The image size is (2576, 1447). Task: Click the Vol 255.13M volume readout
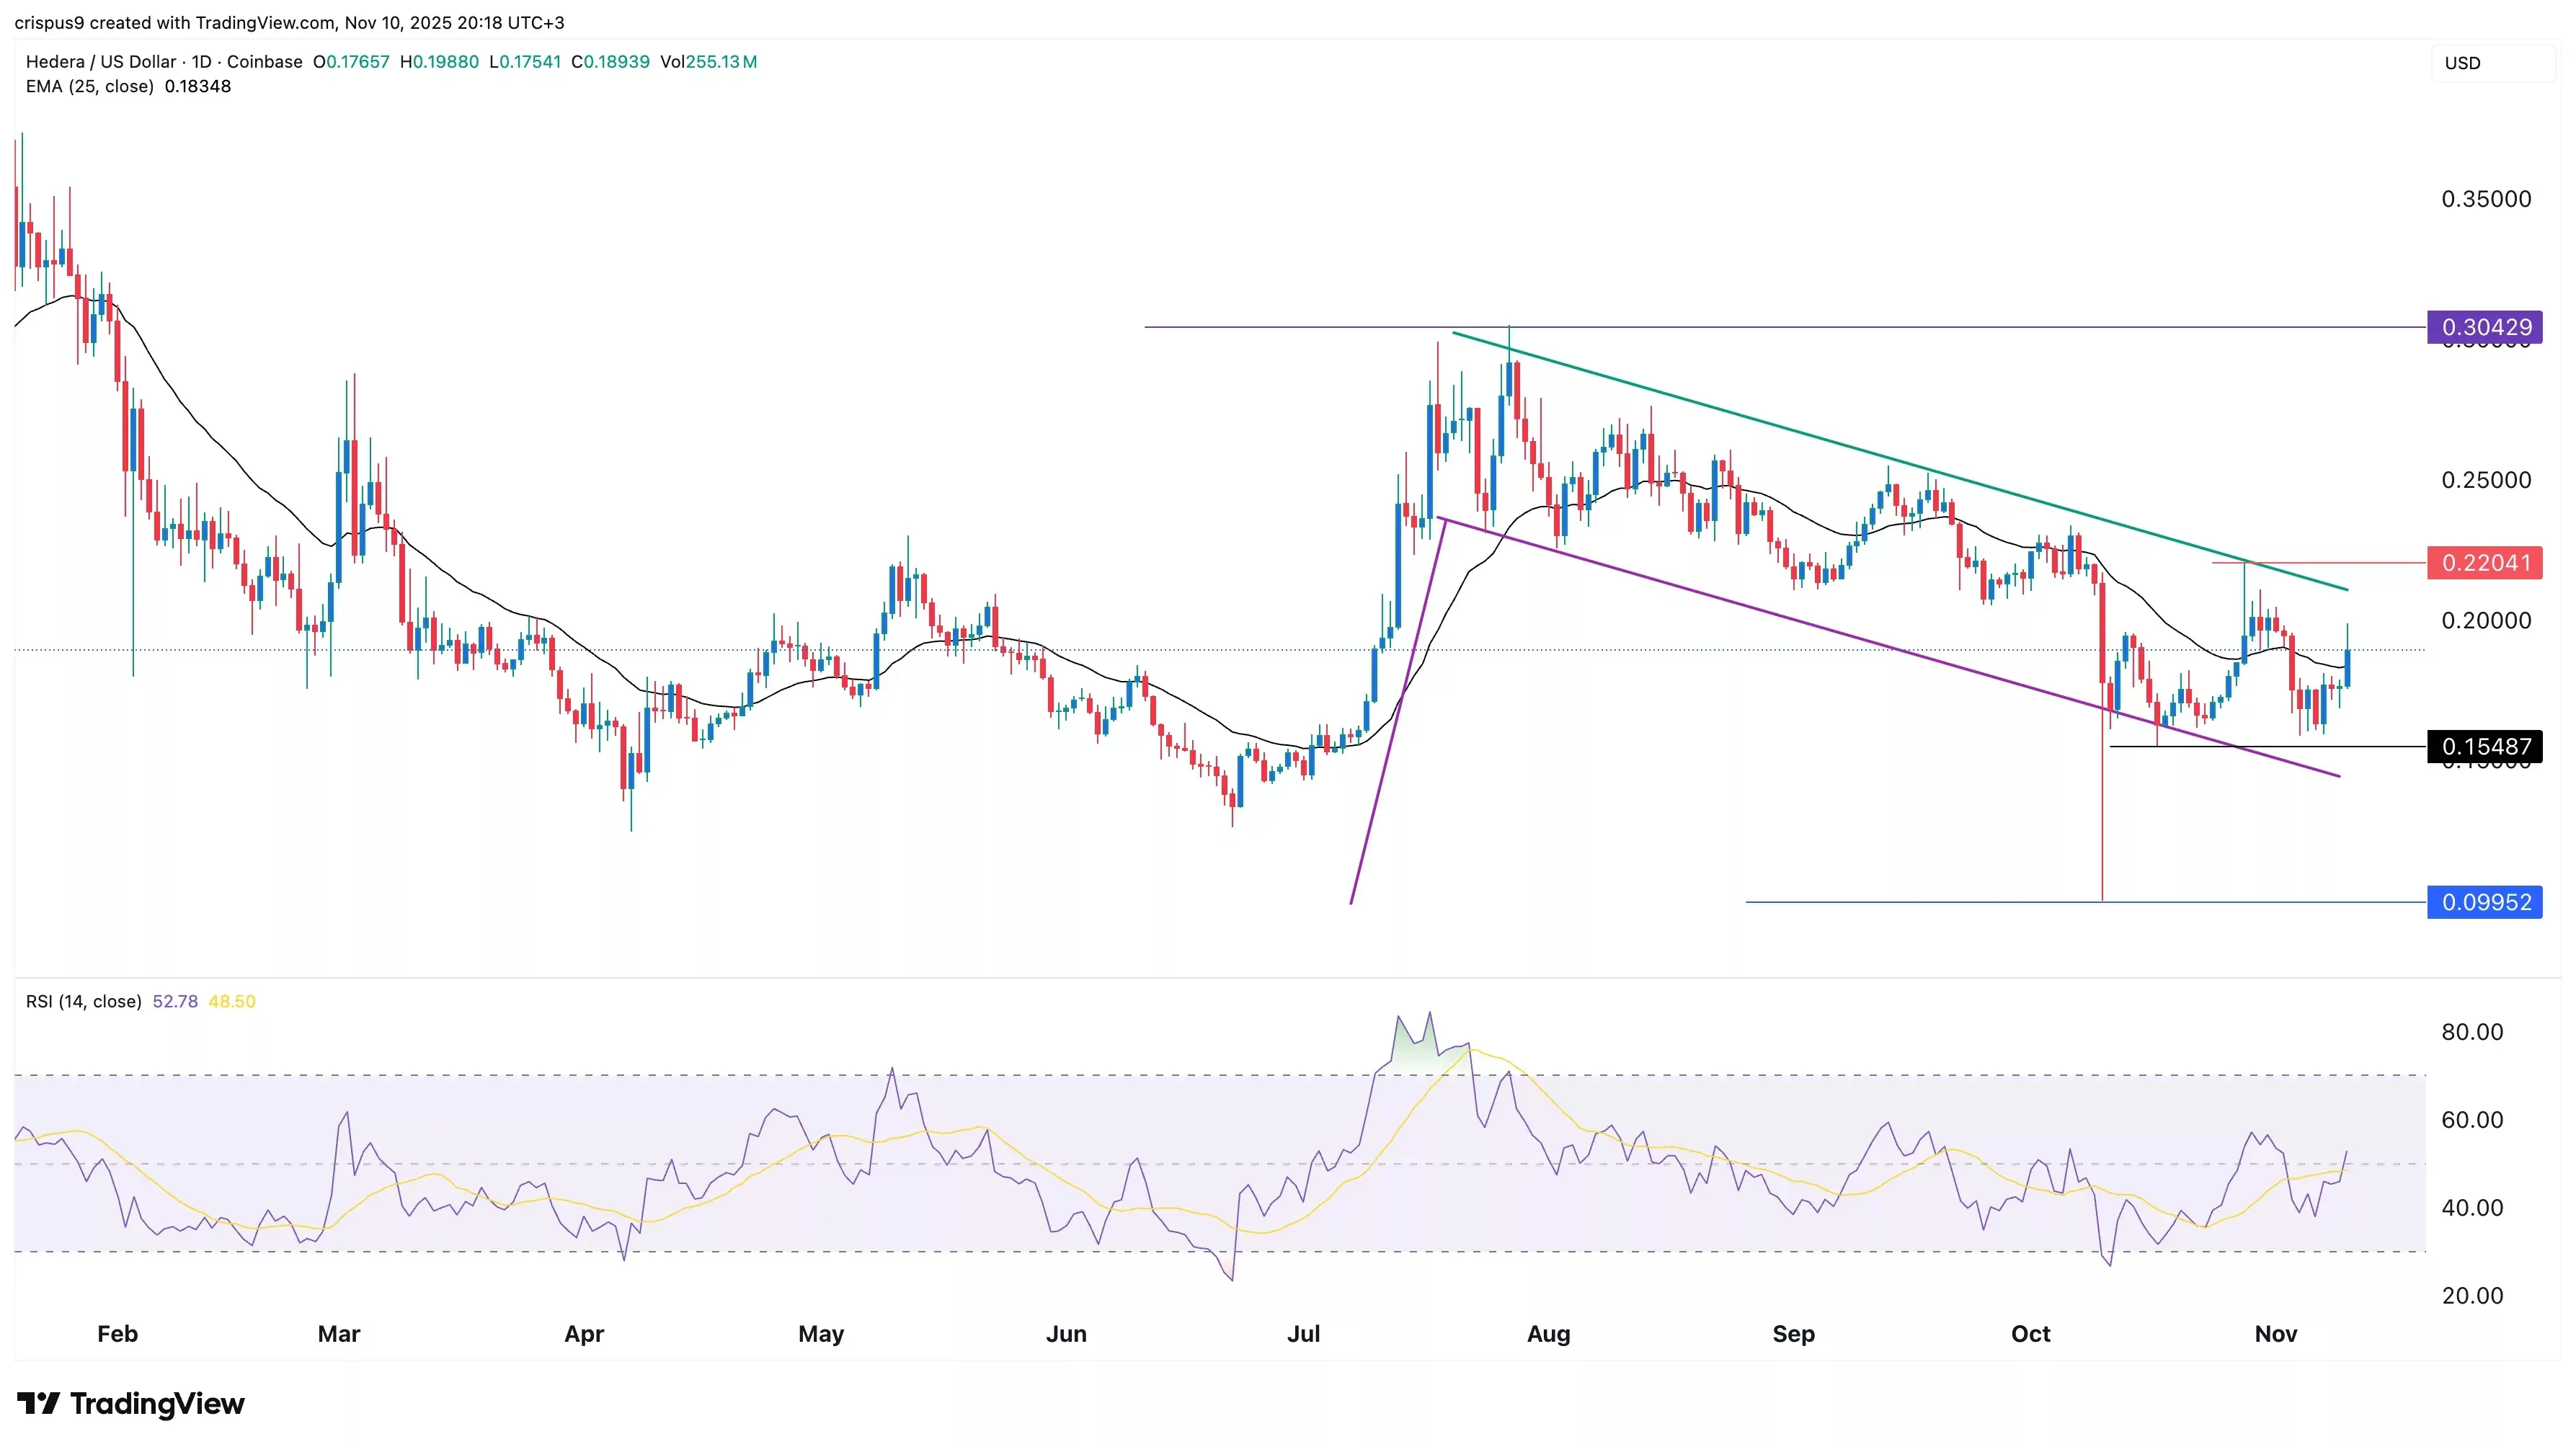click(x=708, y=61)
